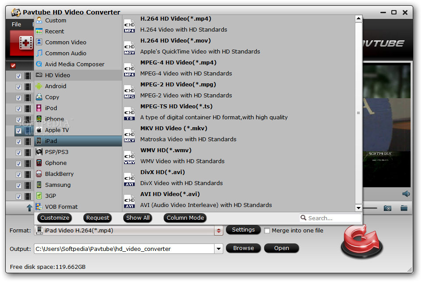This screenshot has width=422, height=282.
Task: Select the Samsung category
Action: click(78, 185)
